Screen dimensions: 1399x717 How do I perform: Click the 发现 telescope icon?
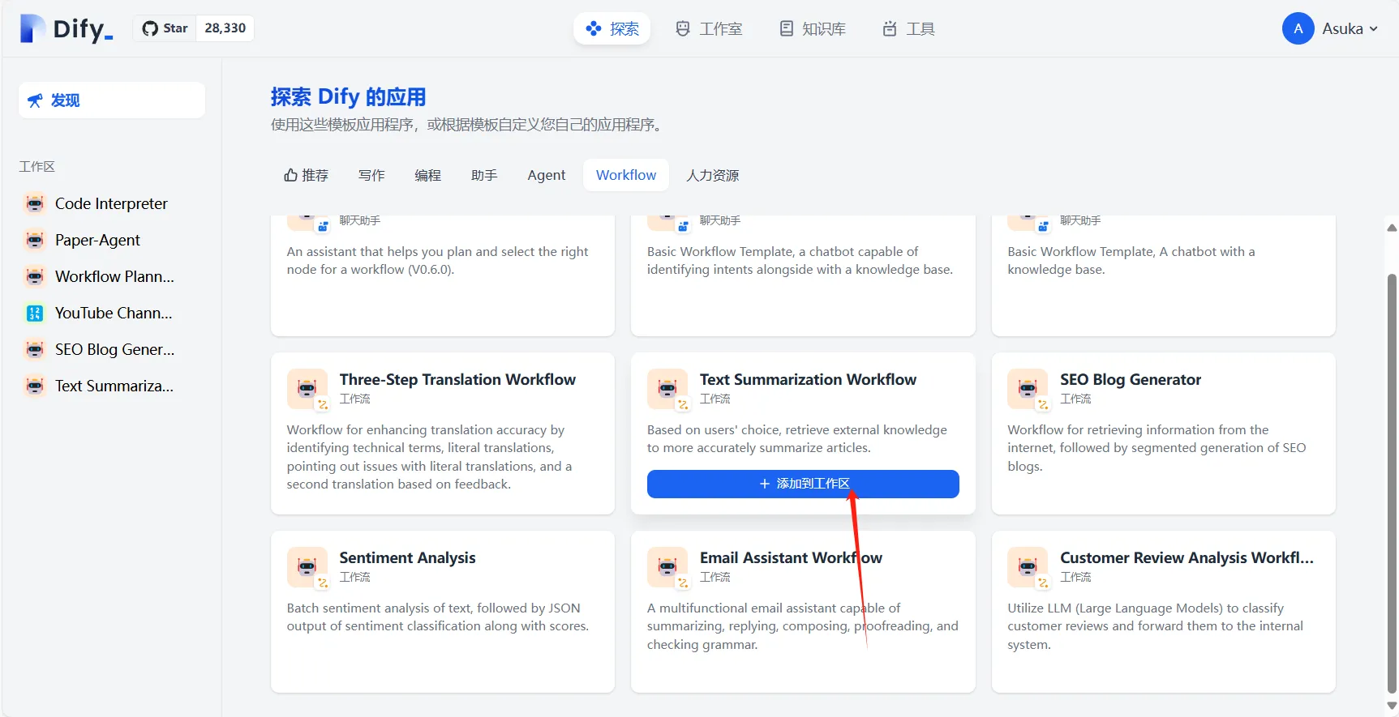35,100
